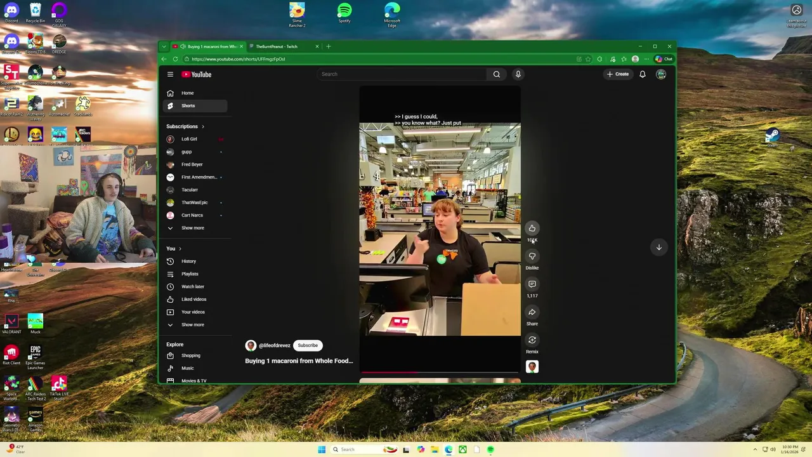The width and height of the screenshot is (812, 457).
Task: Open Liked videos
Action: click(x=195, y=300)
